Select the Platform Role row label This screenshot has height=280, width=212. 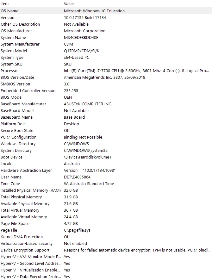pyautogui.click(x=13, y=124)
